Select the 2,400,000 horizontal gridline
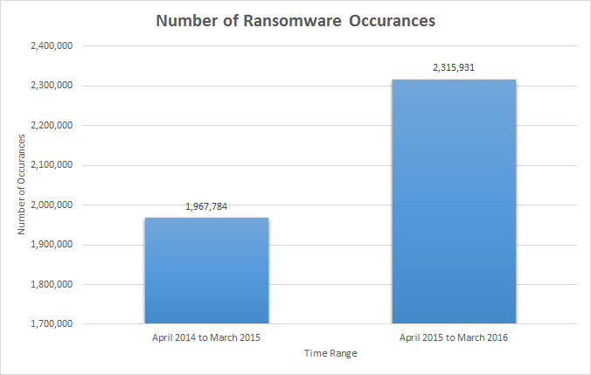 pos(330,46)
